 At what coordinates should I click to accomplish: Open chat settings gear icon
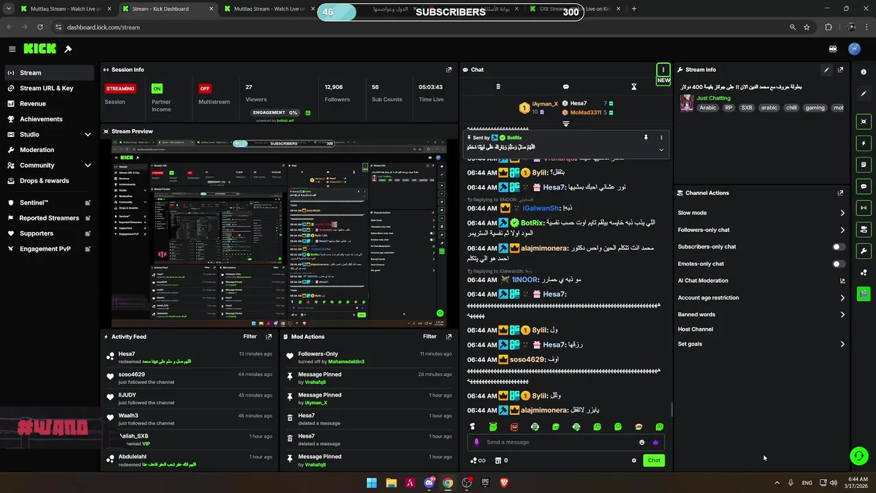click(x=634, y=460)
